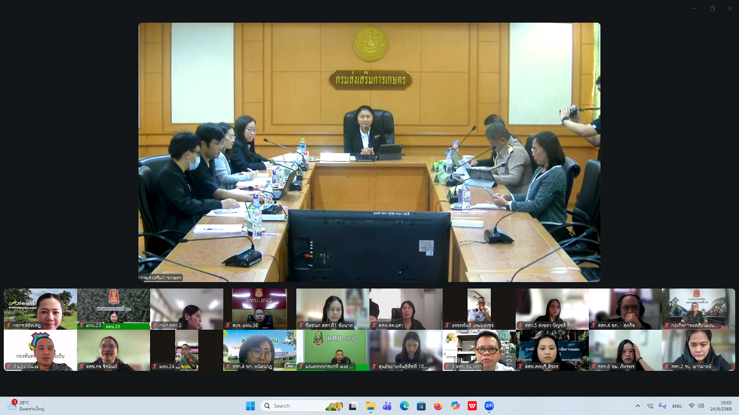
Task: Open File Explorer from the taskbar
Action: [370, 406]
